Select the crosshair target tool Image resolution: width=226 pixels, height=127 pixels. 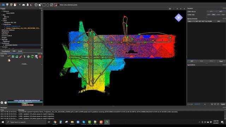[36, 5]
